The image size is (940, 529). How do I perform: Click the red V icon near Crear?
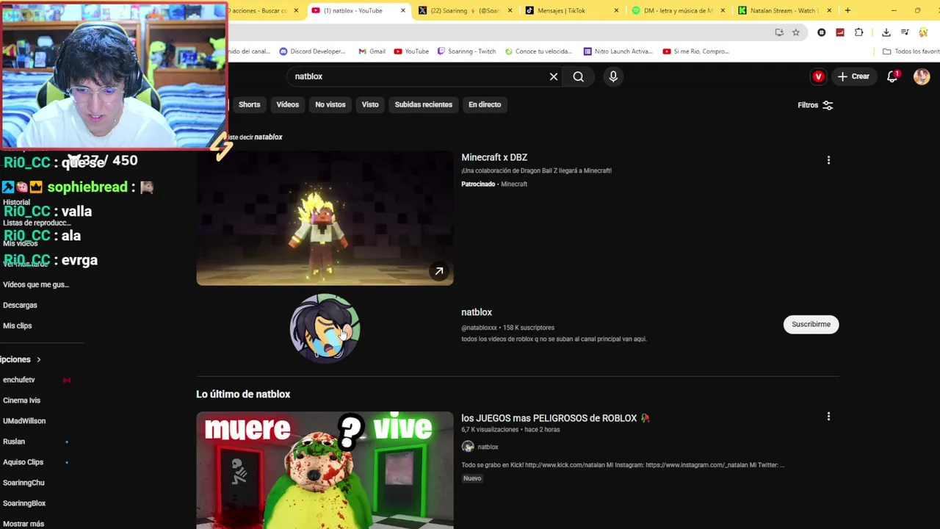pyautogui.click(x=818, y=76)
